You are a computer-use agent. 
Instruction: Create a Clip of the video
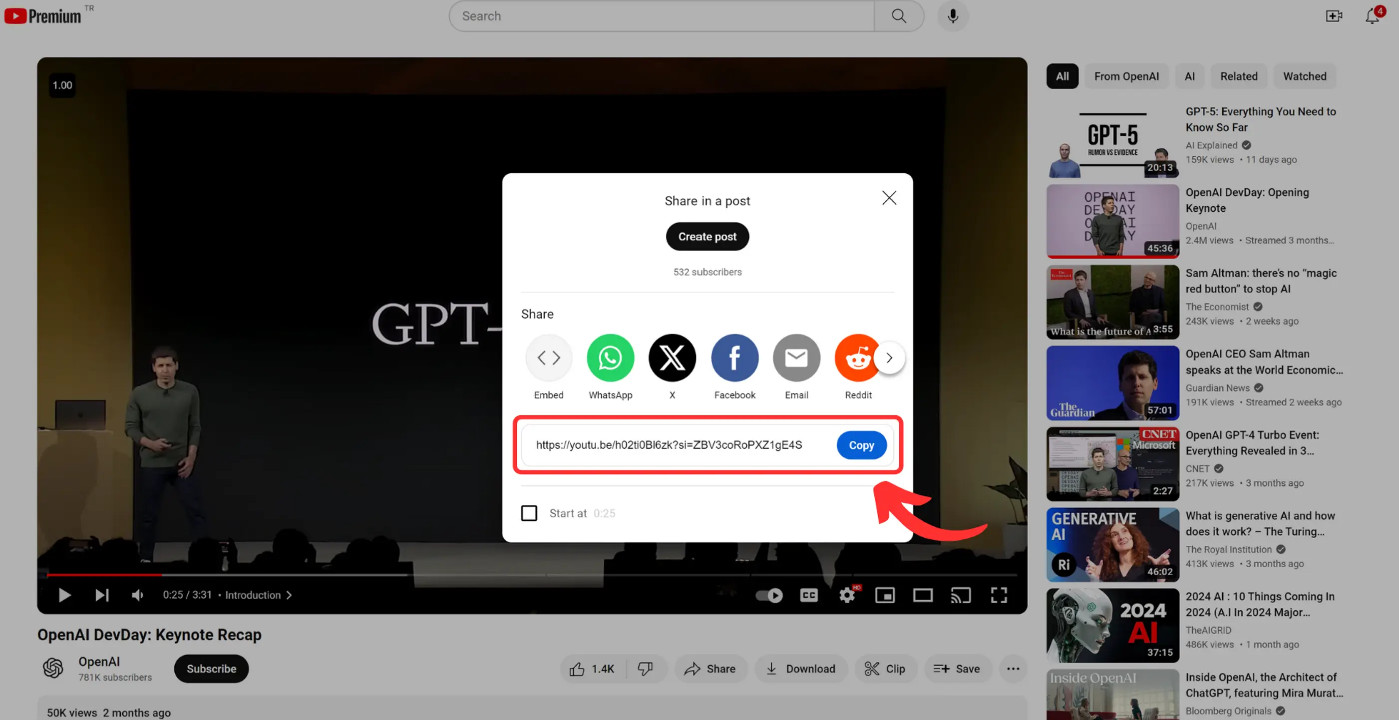[x=885, y=669]
